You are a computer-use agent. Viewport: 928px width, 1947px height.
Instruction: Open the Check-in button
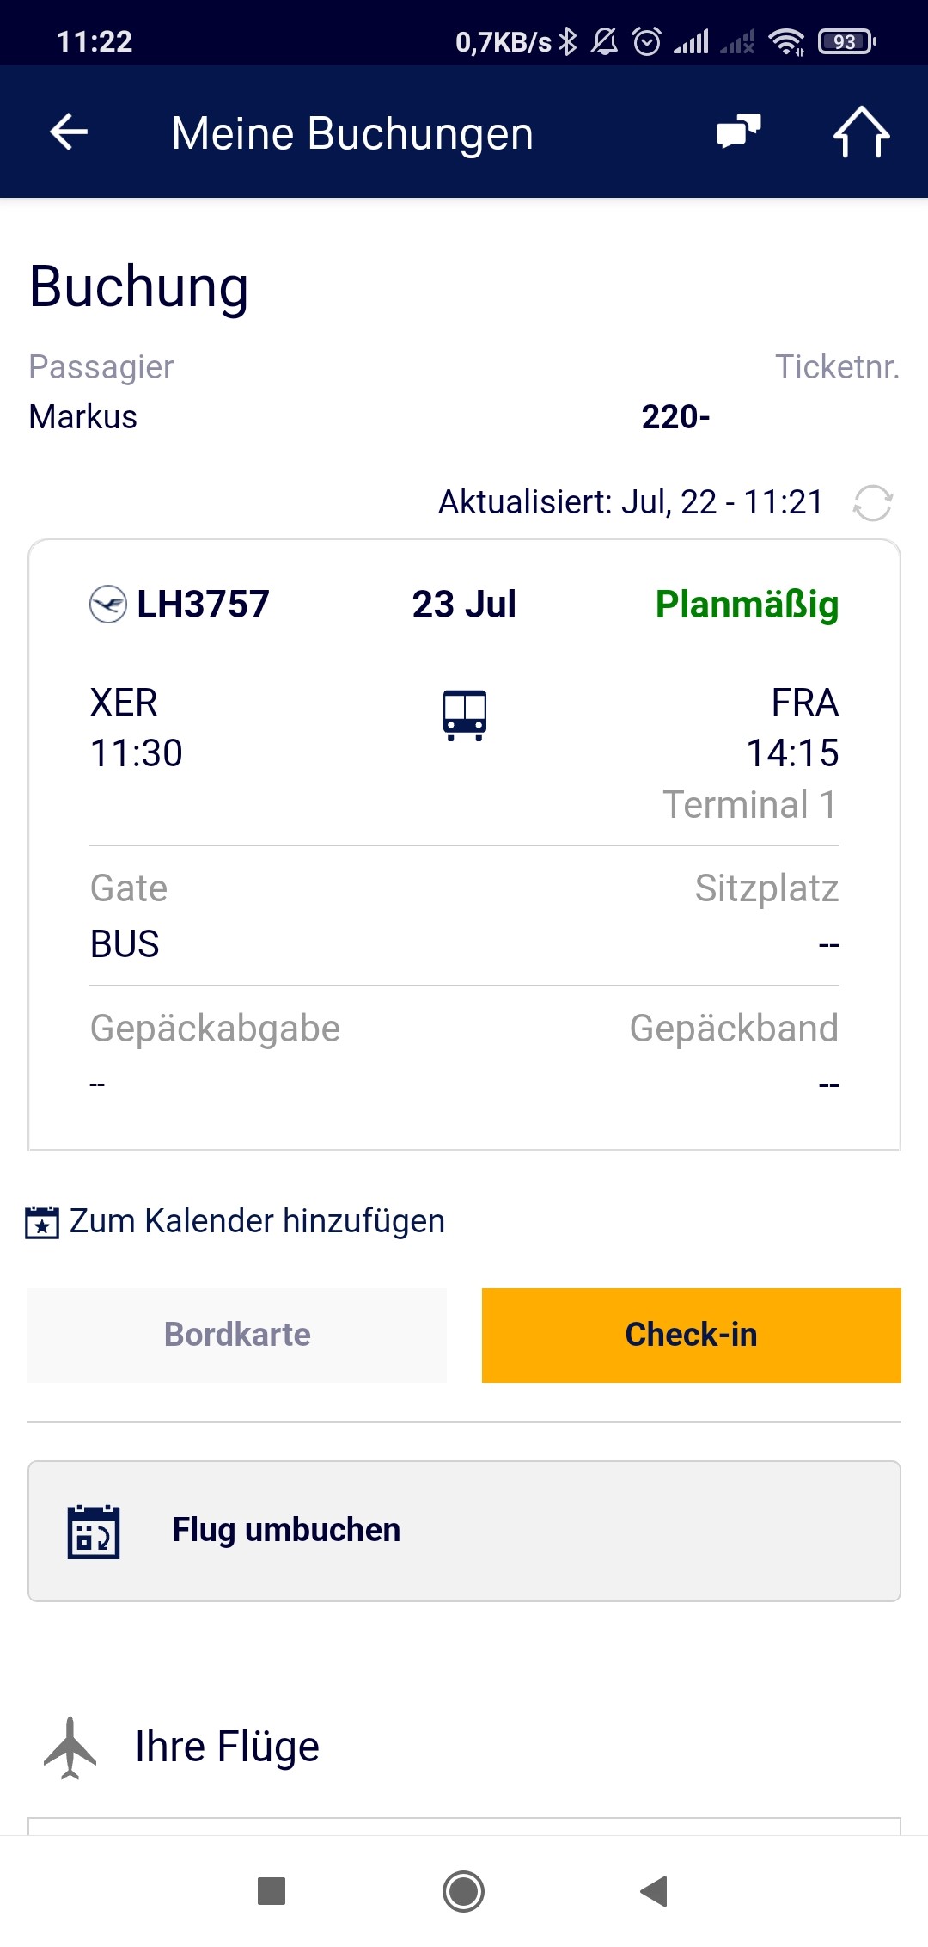(x=692, y=1335)
